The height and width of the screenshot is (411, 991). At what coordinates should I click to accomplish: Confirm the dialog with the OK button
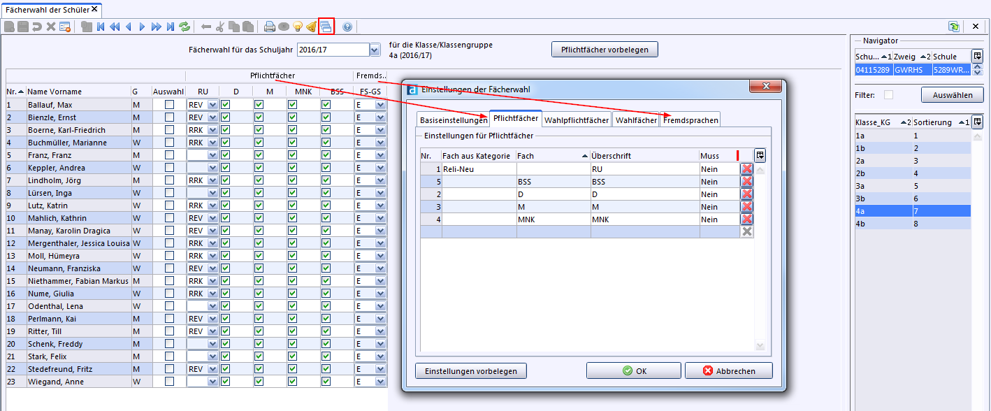pos(634,371)
